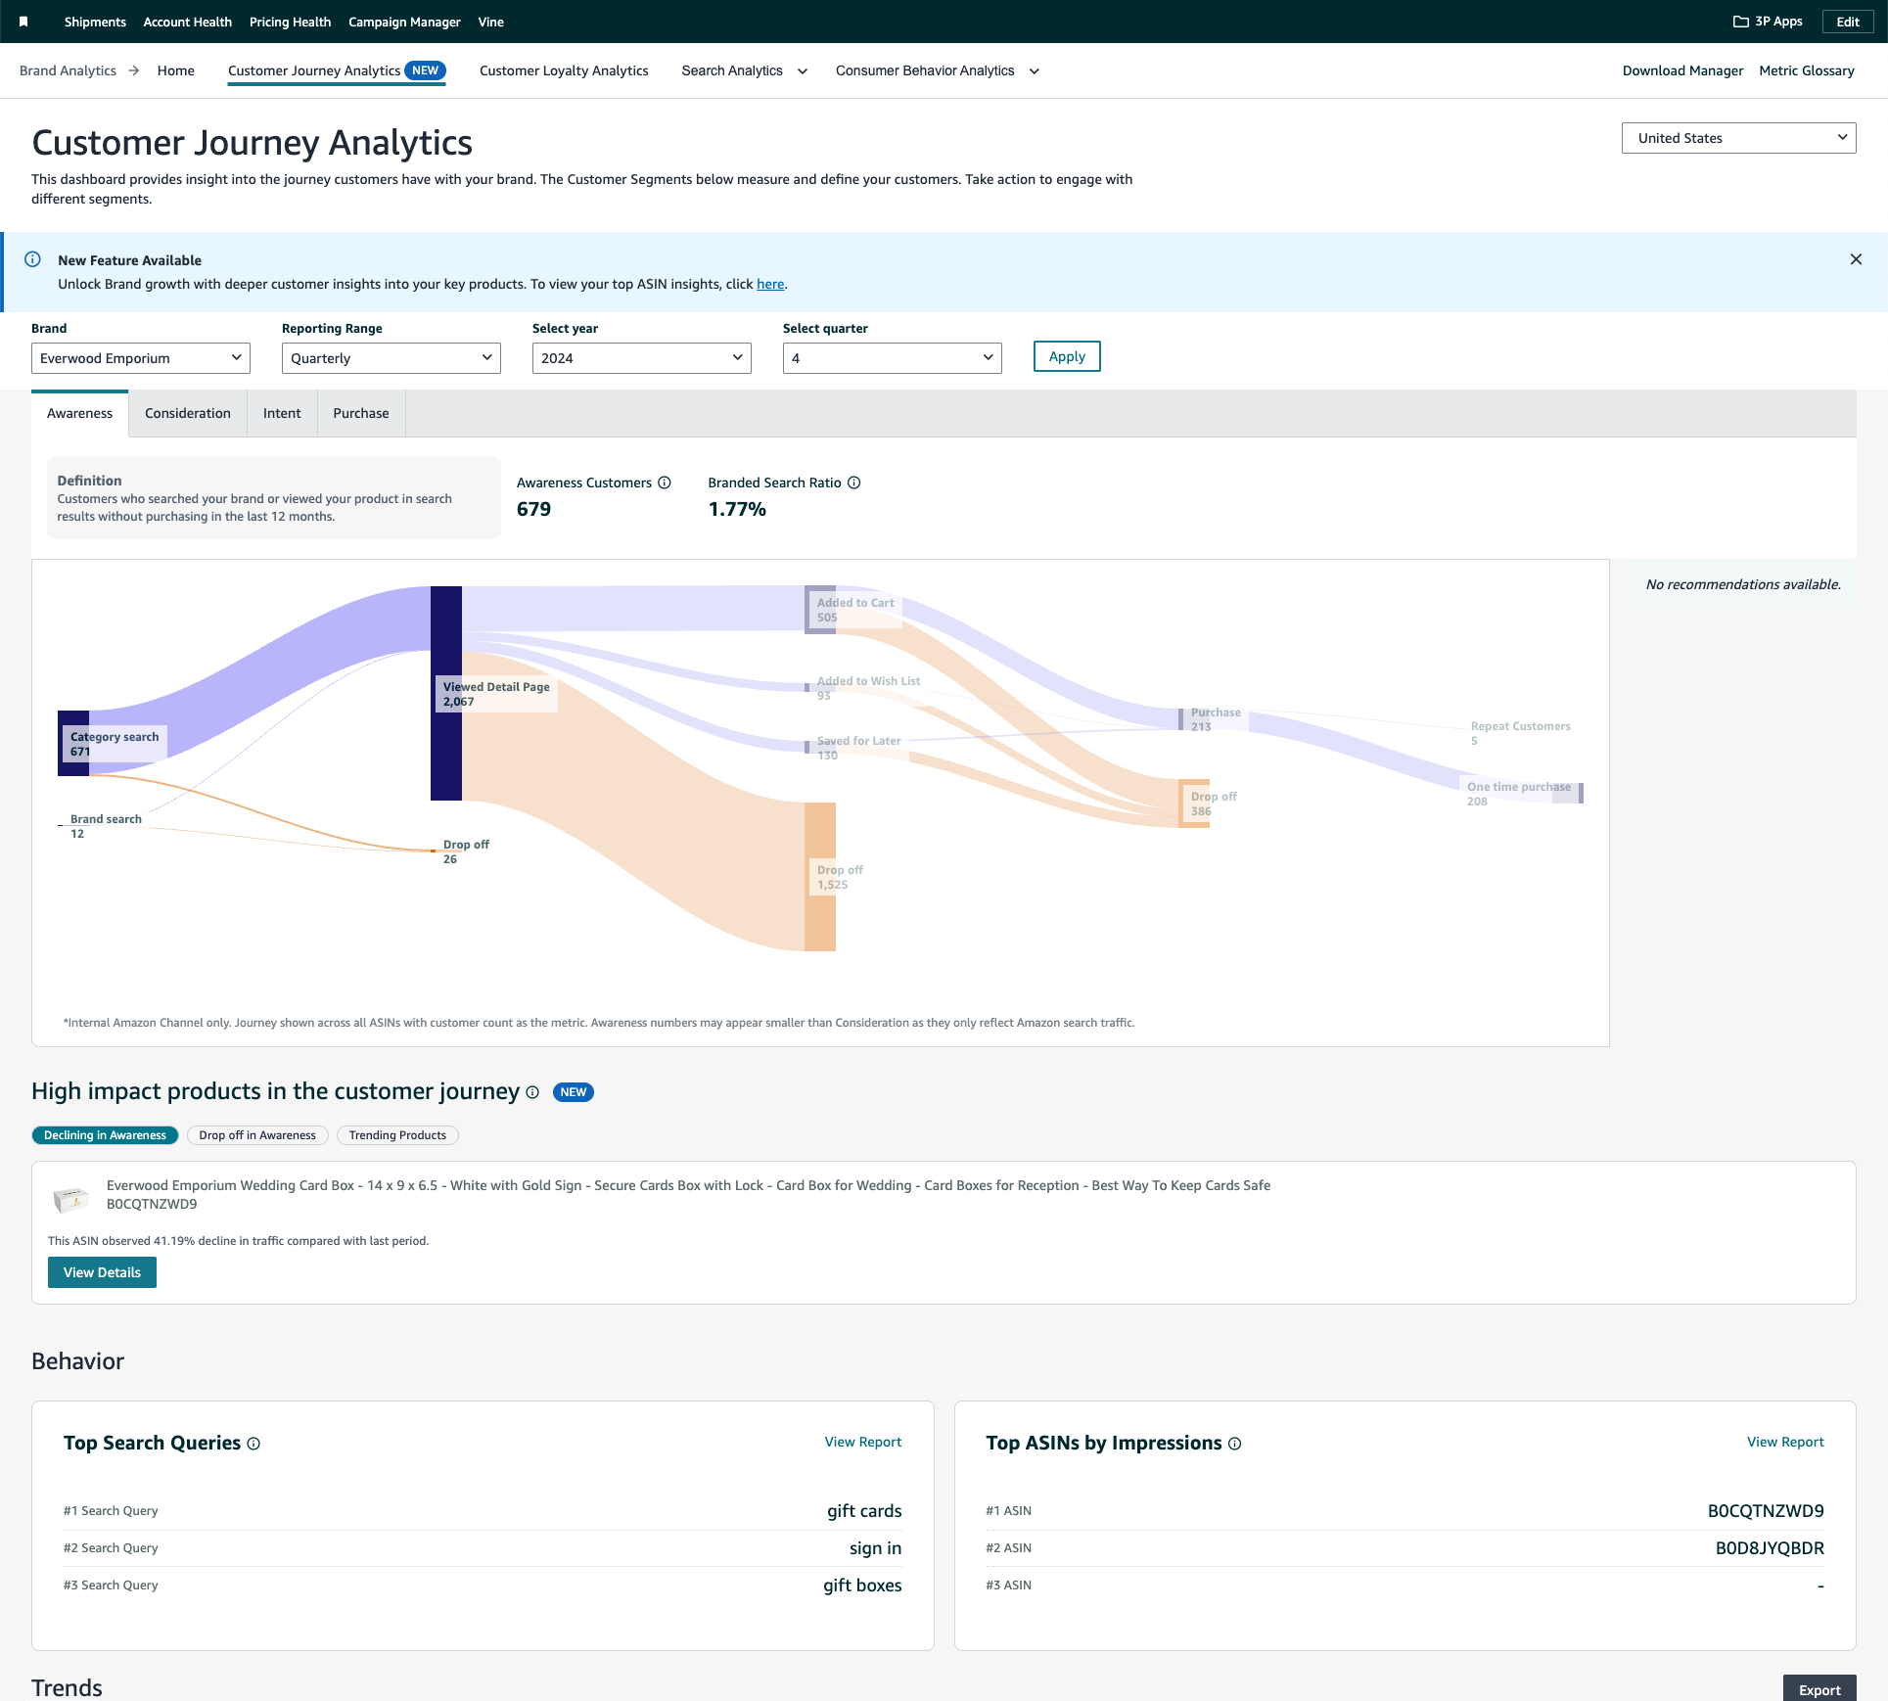Open the 3P Apps folder icon
The height and width of the screenshot is (1701, 1888).
click(1740, 22)
